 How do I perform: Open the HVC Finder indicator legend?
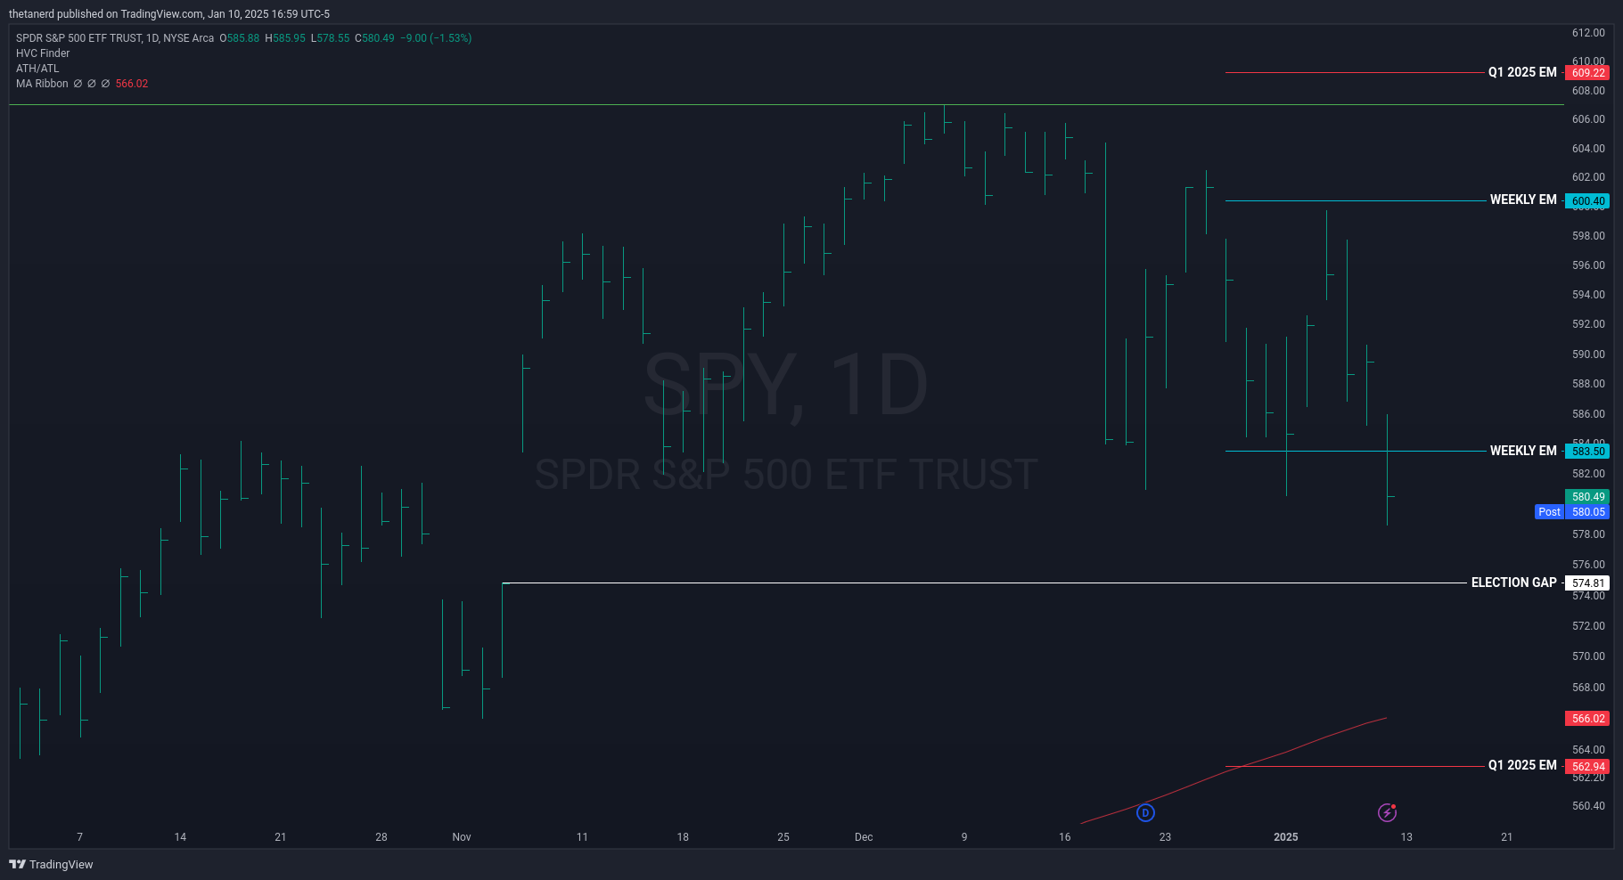click(43, 53)
